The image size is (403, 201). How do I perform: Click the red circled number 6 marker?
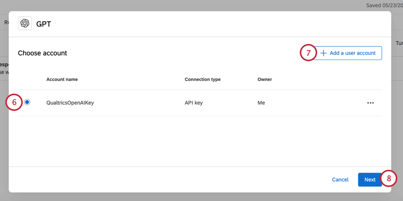click(x=14, y=102)
